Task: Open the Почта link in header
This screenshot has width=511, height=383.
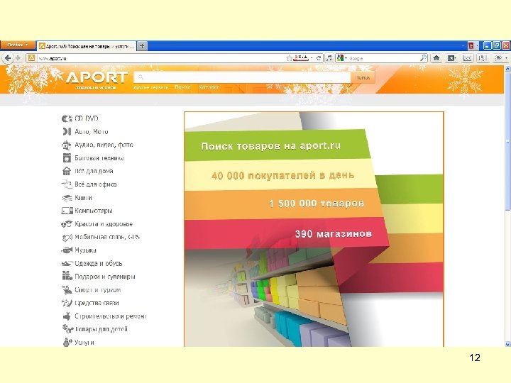Action: tap(182, 87)
